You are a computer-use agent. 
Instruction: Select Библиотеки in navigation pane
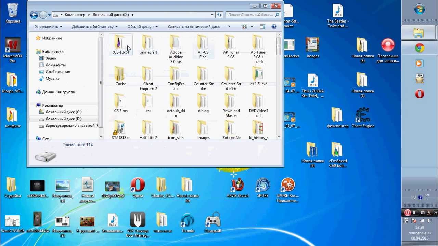[53, 52]
